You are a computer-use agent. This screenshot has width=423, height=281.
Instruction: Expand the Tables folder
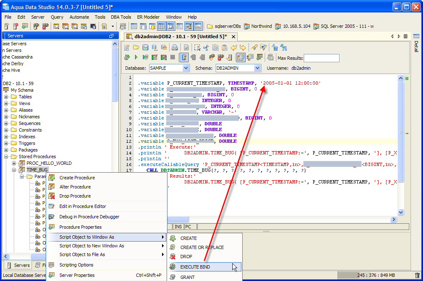pos(6,97)
